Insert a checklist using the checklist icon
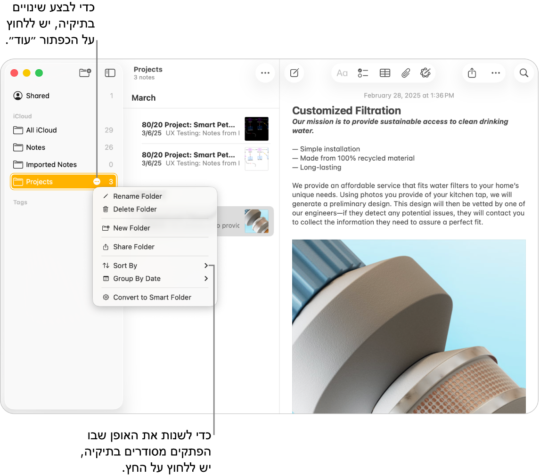This screenshot has height=476, width=540. tap(363, 73)
